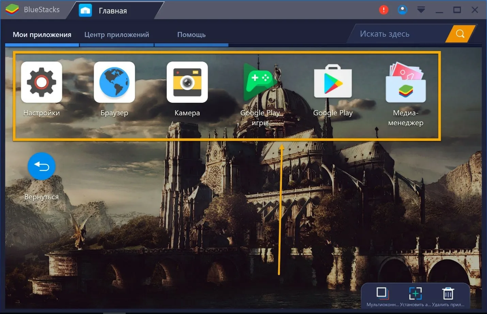
Task: Click the Вернуться back icon
Action: [42, 166]
